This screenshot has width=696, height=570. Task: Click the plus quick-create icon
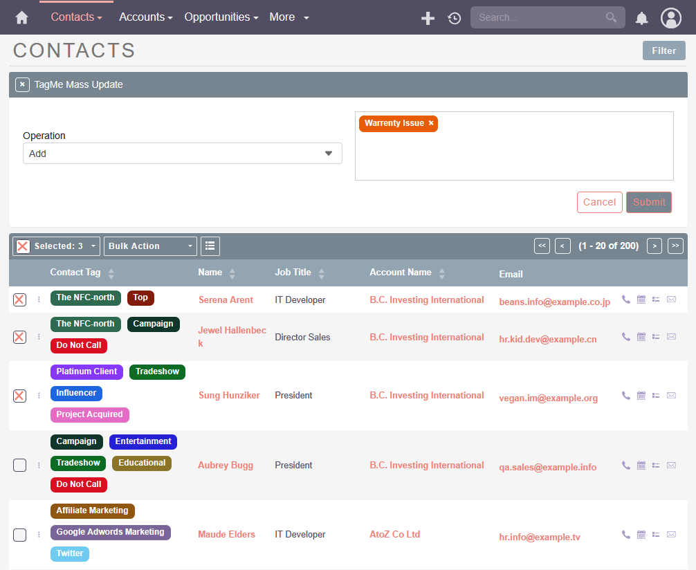[428, 18]
